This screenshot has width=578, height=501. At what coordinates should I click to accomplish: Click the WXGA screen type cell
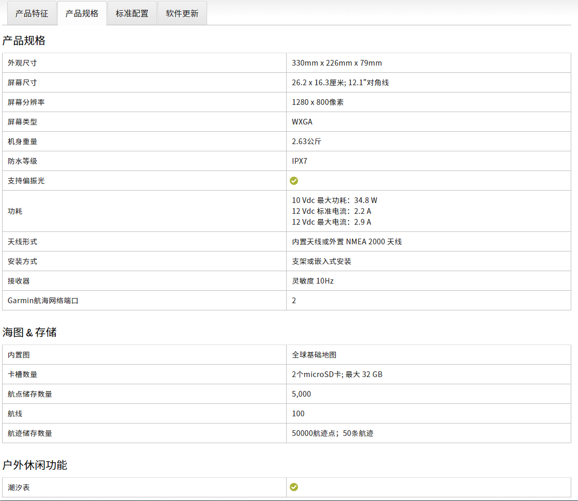(302, 122)
